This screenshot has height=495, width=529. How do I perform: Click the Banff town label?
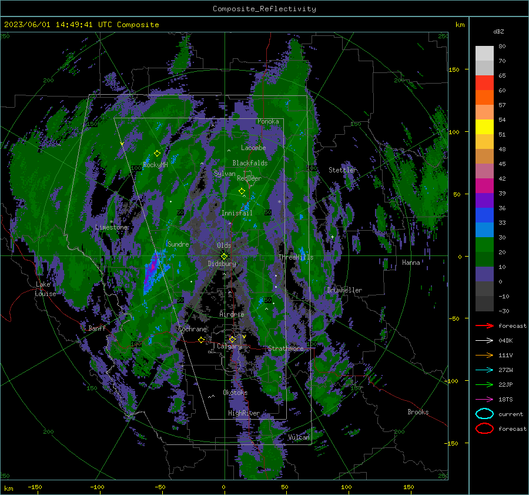97,328
